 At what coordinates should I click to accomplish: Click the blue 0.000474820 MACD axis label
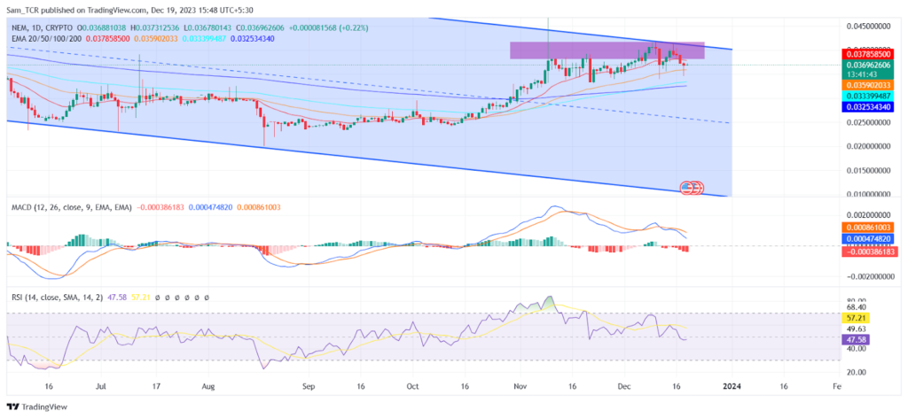tap(866, 238)
